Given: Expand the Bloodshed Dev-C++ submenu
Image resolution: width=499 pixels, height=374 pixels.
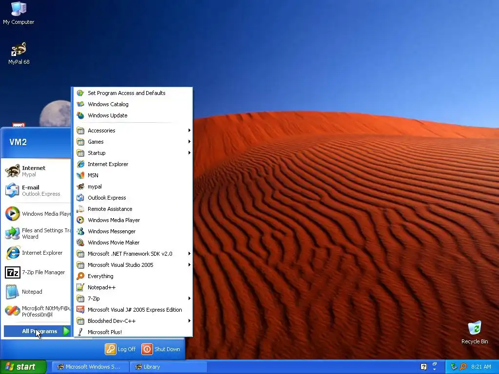Looking at the screenshot, I should pyautogui.click(x=133, y=321).
